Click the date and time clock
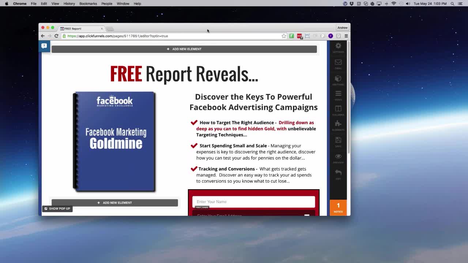The width and height of the screenshot is (468, 263). pos(430,4)
